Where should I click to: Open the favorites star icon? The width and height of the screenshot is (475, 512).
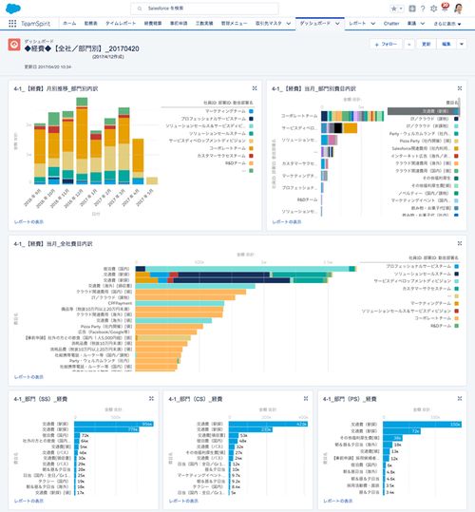[x=394, y=9]
